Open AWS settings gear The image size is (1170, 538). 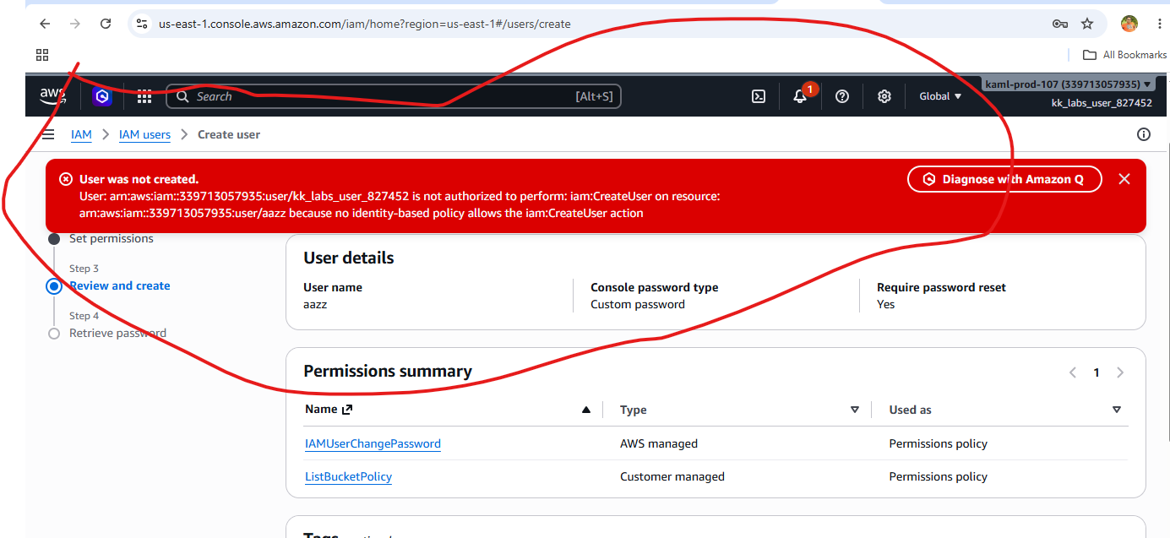click(884, 96)
